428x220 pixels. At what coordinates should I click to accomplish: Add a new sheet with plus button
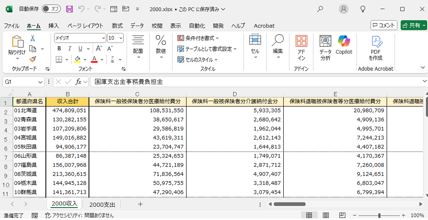tap(140, 204)
